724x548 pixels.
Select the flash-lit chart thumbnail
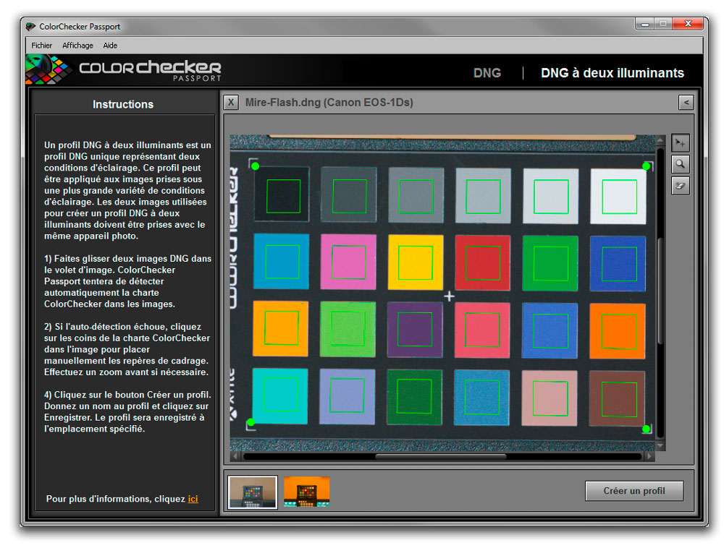[x=253, y=492]
